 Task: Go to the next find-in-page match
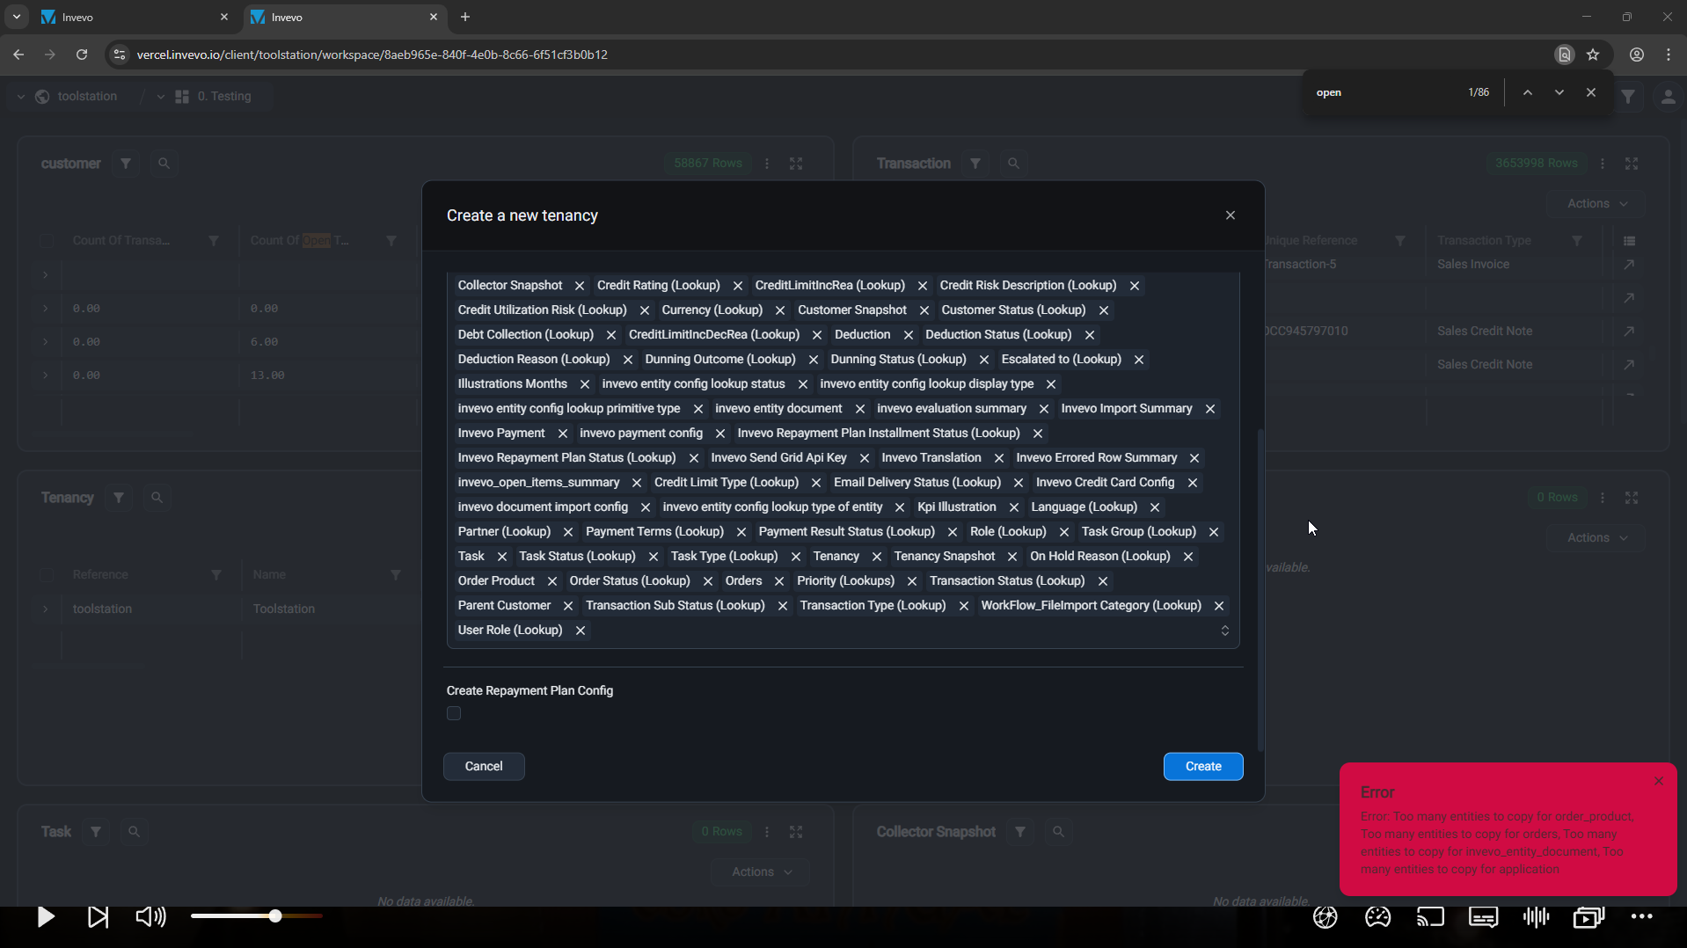point(1559,92)
